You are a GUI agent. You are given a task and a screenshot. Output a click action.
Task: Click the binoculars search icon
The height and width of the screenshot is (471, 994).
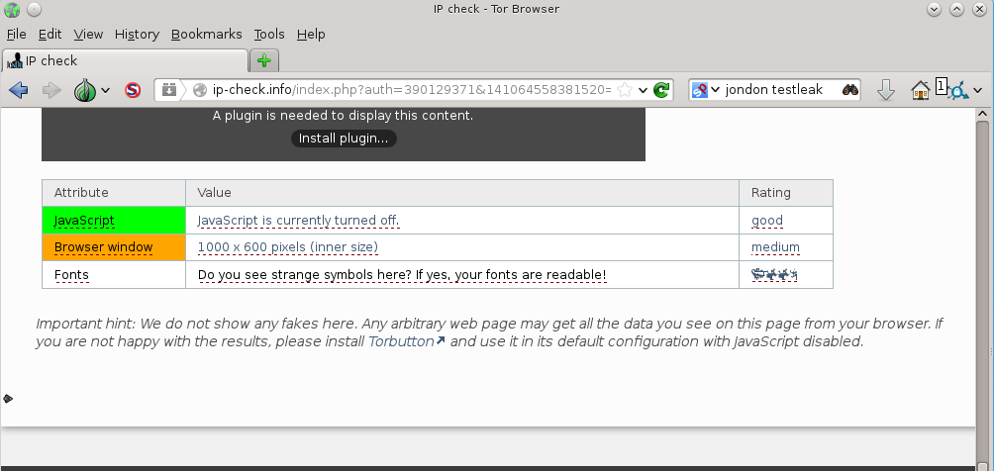(850, 90)
